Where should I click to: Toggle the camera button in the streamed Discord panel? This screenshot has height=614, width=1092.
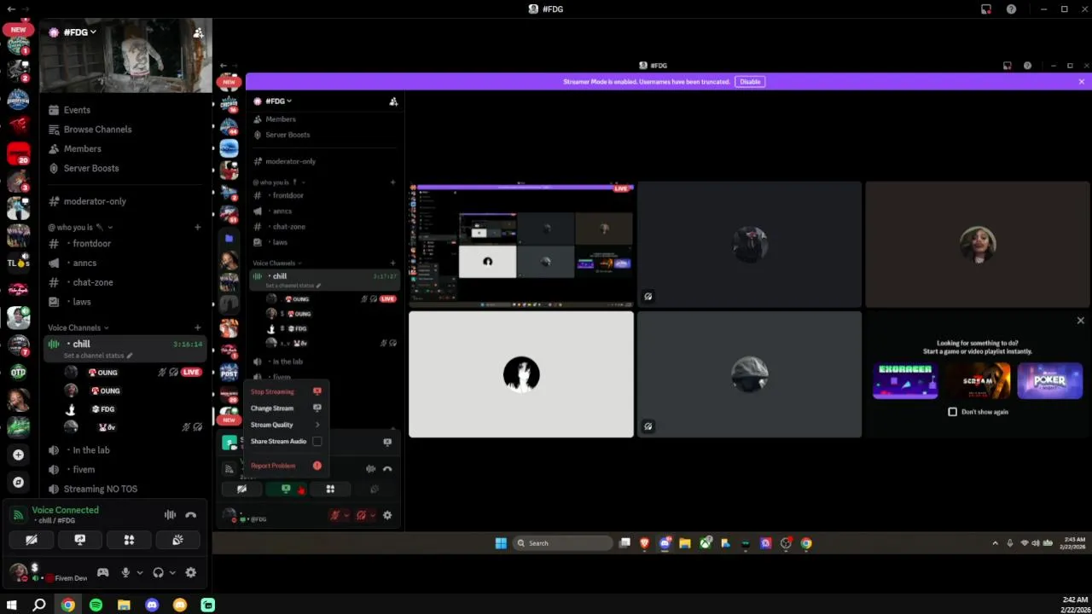click(x=241, y=489)
